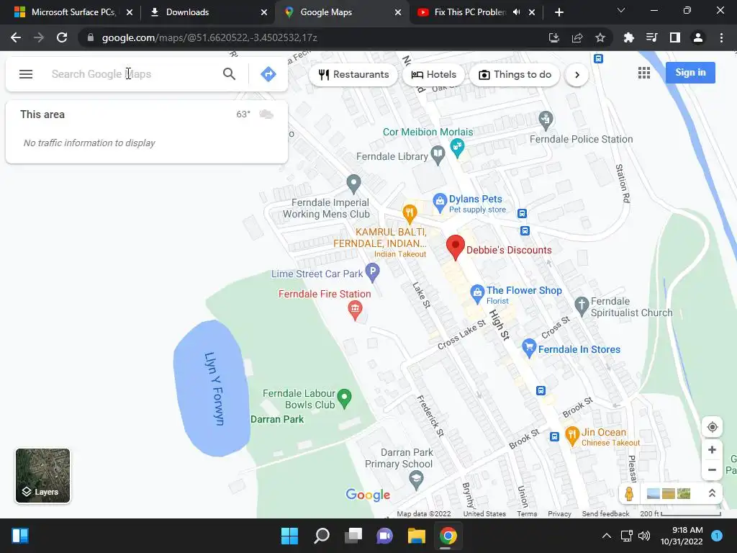Click the Lime Street Car Park marker

372,273
